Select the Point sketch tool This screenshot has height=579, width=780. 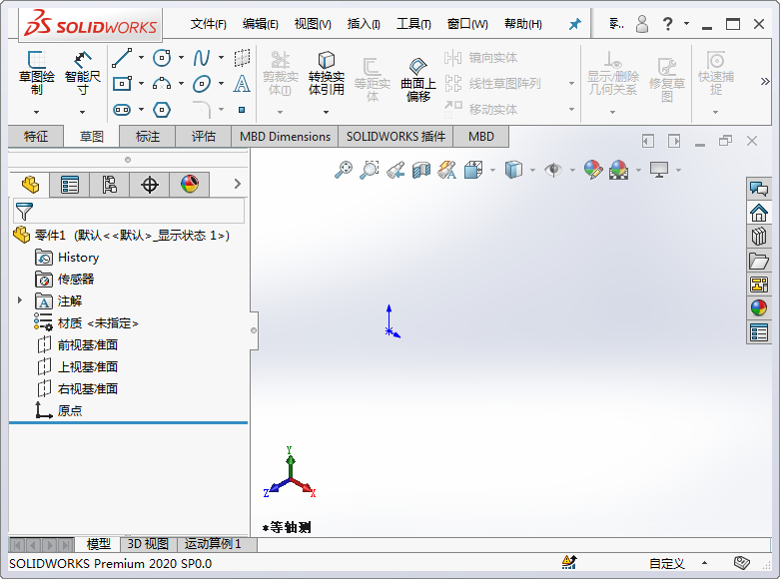point(242,110)
